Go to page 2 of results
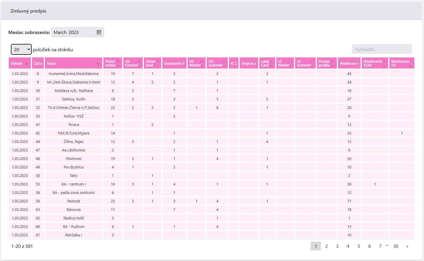Screen dimensions: 424x261 coord(326,246)
